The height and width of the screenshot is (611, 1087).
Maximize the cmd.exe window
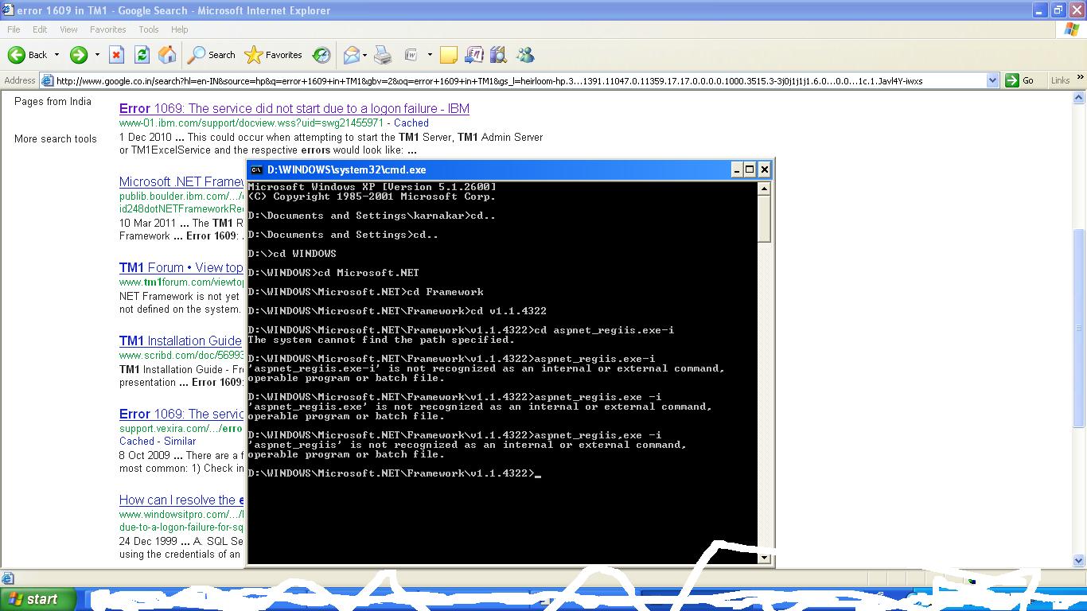tap(750, 169)
